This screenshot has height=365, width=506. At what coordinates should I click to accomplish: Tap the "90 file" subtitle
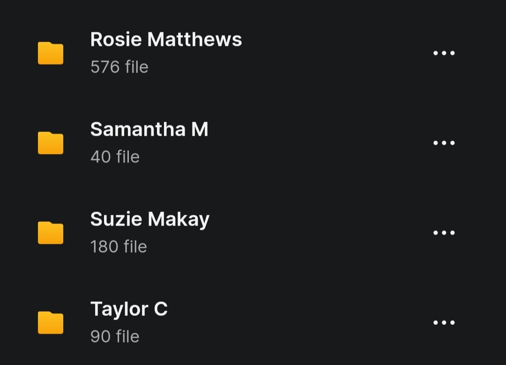115,336
